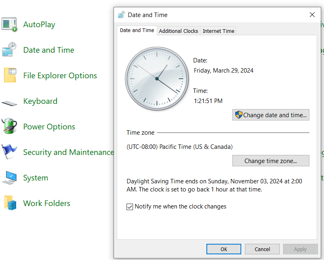Open the Keyboard link
This screenshot has width=324, height=260.
click(40, 101)
